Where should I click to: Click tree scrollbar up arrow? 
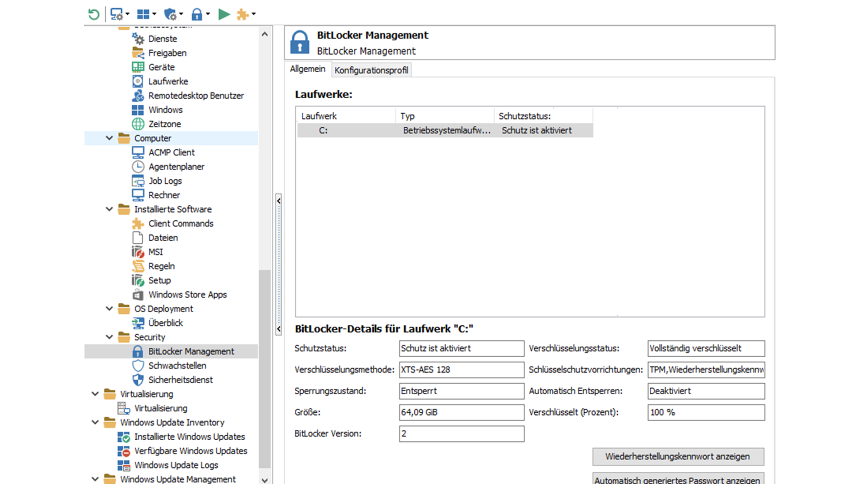[x=265, y=34]
